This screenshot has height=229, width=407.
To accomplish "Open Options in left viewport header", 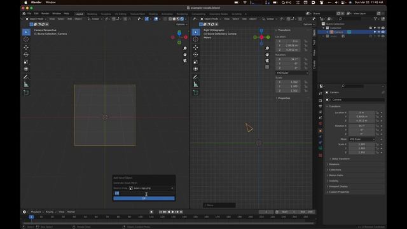I will click(x=181, y=24).
